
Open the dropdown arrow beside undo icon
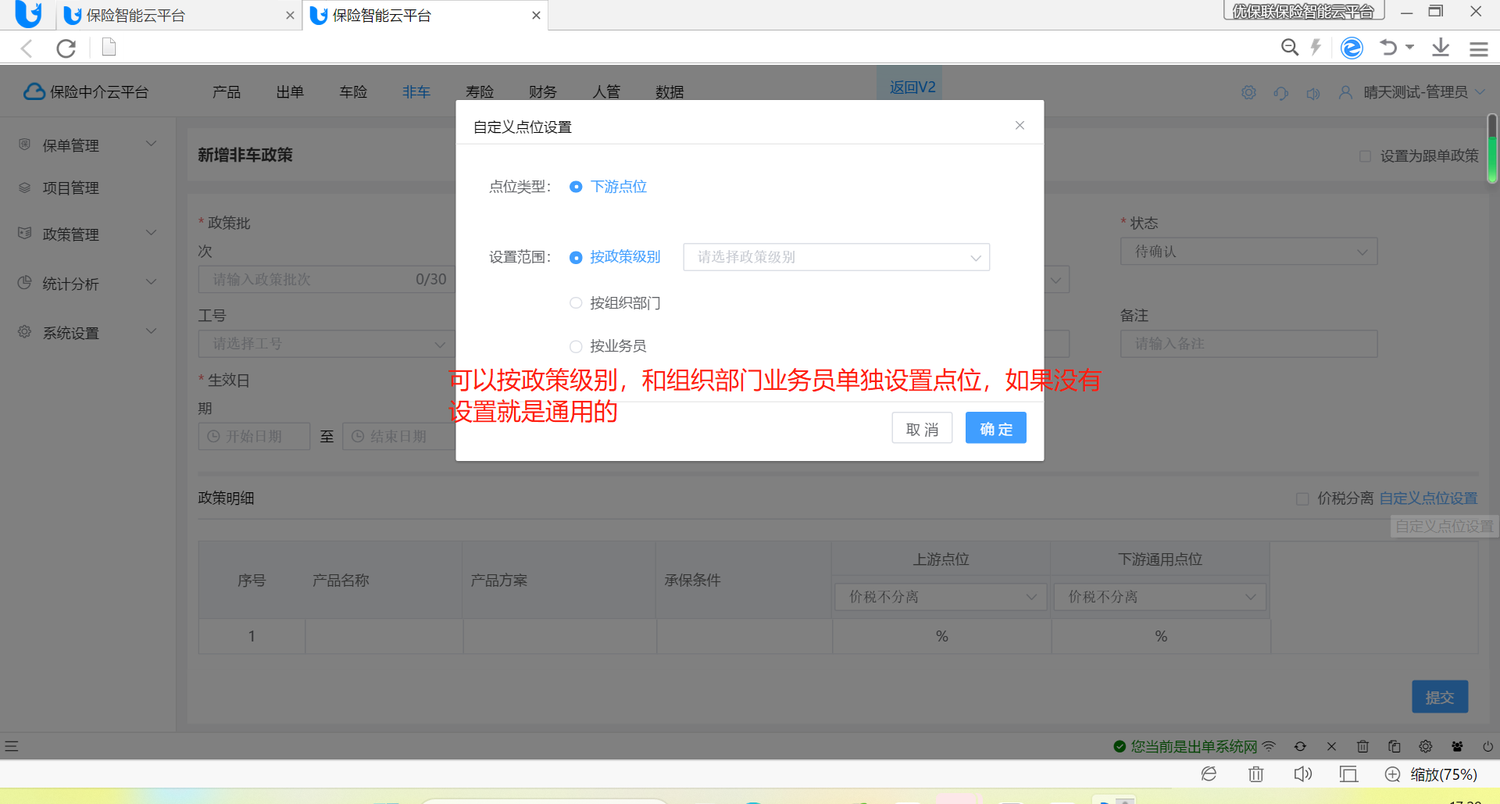1409,47
